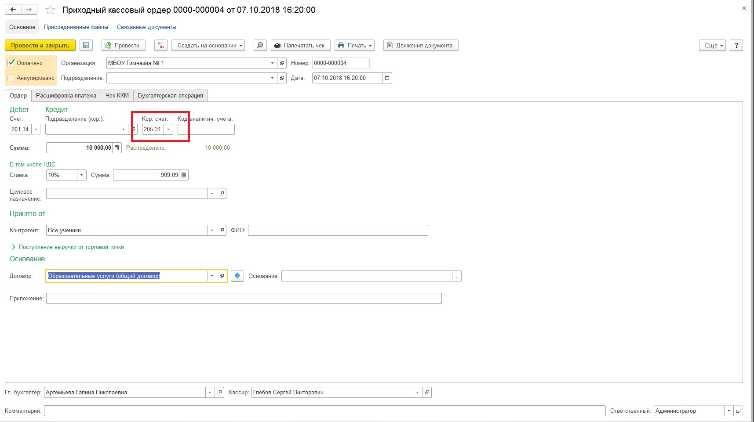Click the save diskette icon
The height and width of the screenshot is (422, 754).
point(86,46)
